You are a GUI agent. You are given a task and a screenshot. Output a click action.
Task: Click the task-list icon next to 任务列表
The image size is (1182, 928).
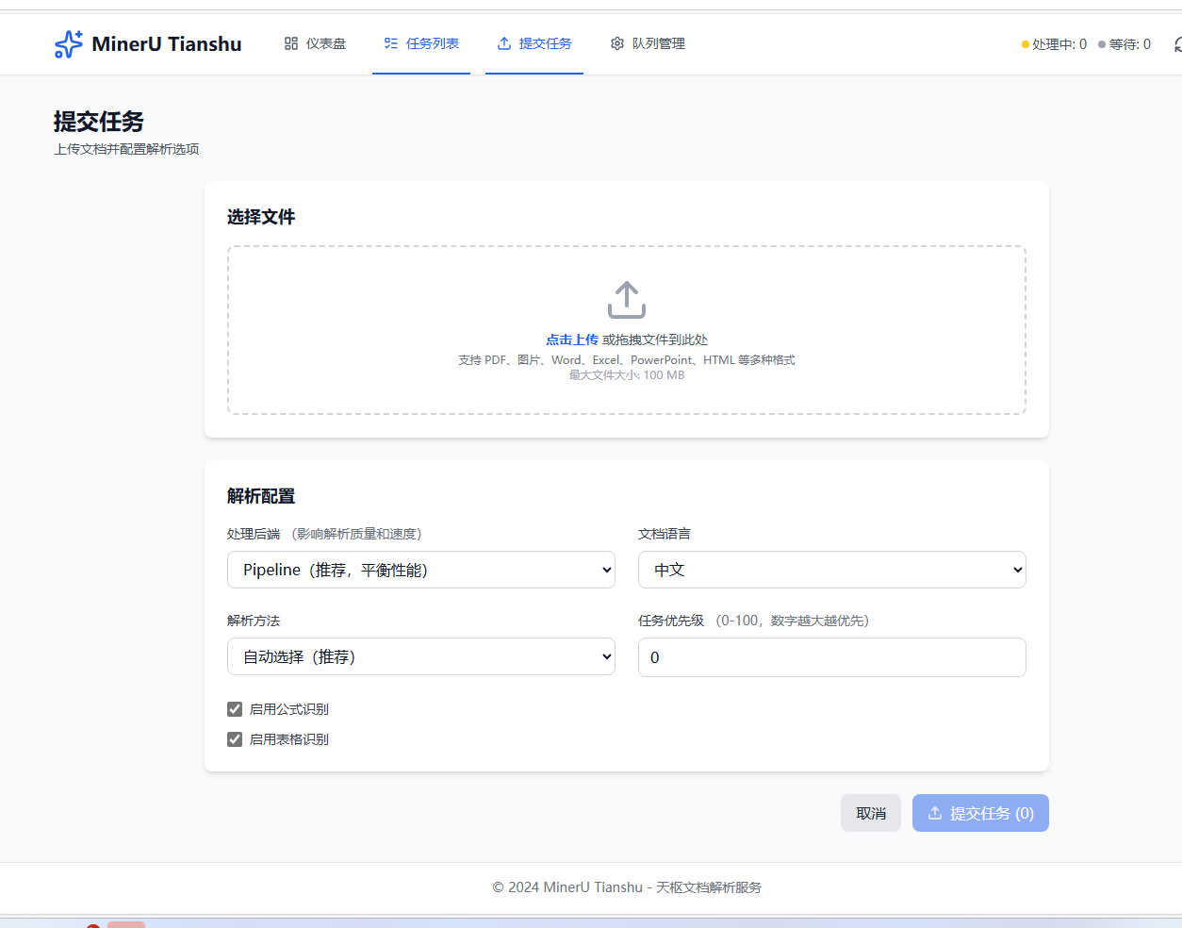coord(392,43)
